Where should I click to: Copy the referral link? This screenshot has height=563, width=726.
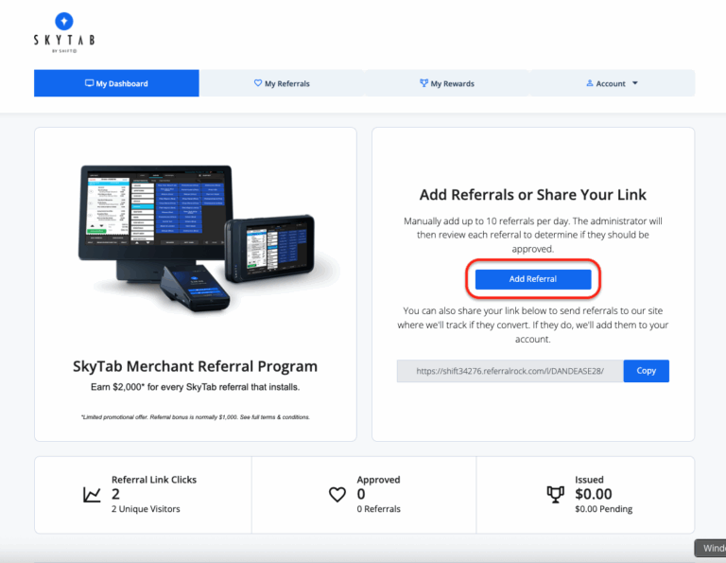(x=646, y=371)
